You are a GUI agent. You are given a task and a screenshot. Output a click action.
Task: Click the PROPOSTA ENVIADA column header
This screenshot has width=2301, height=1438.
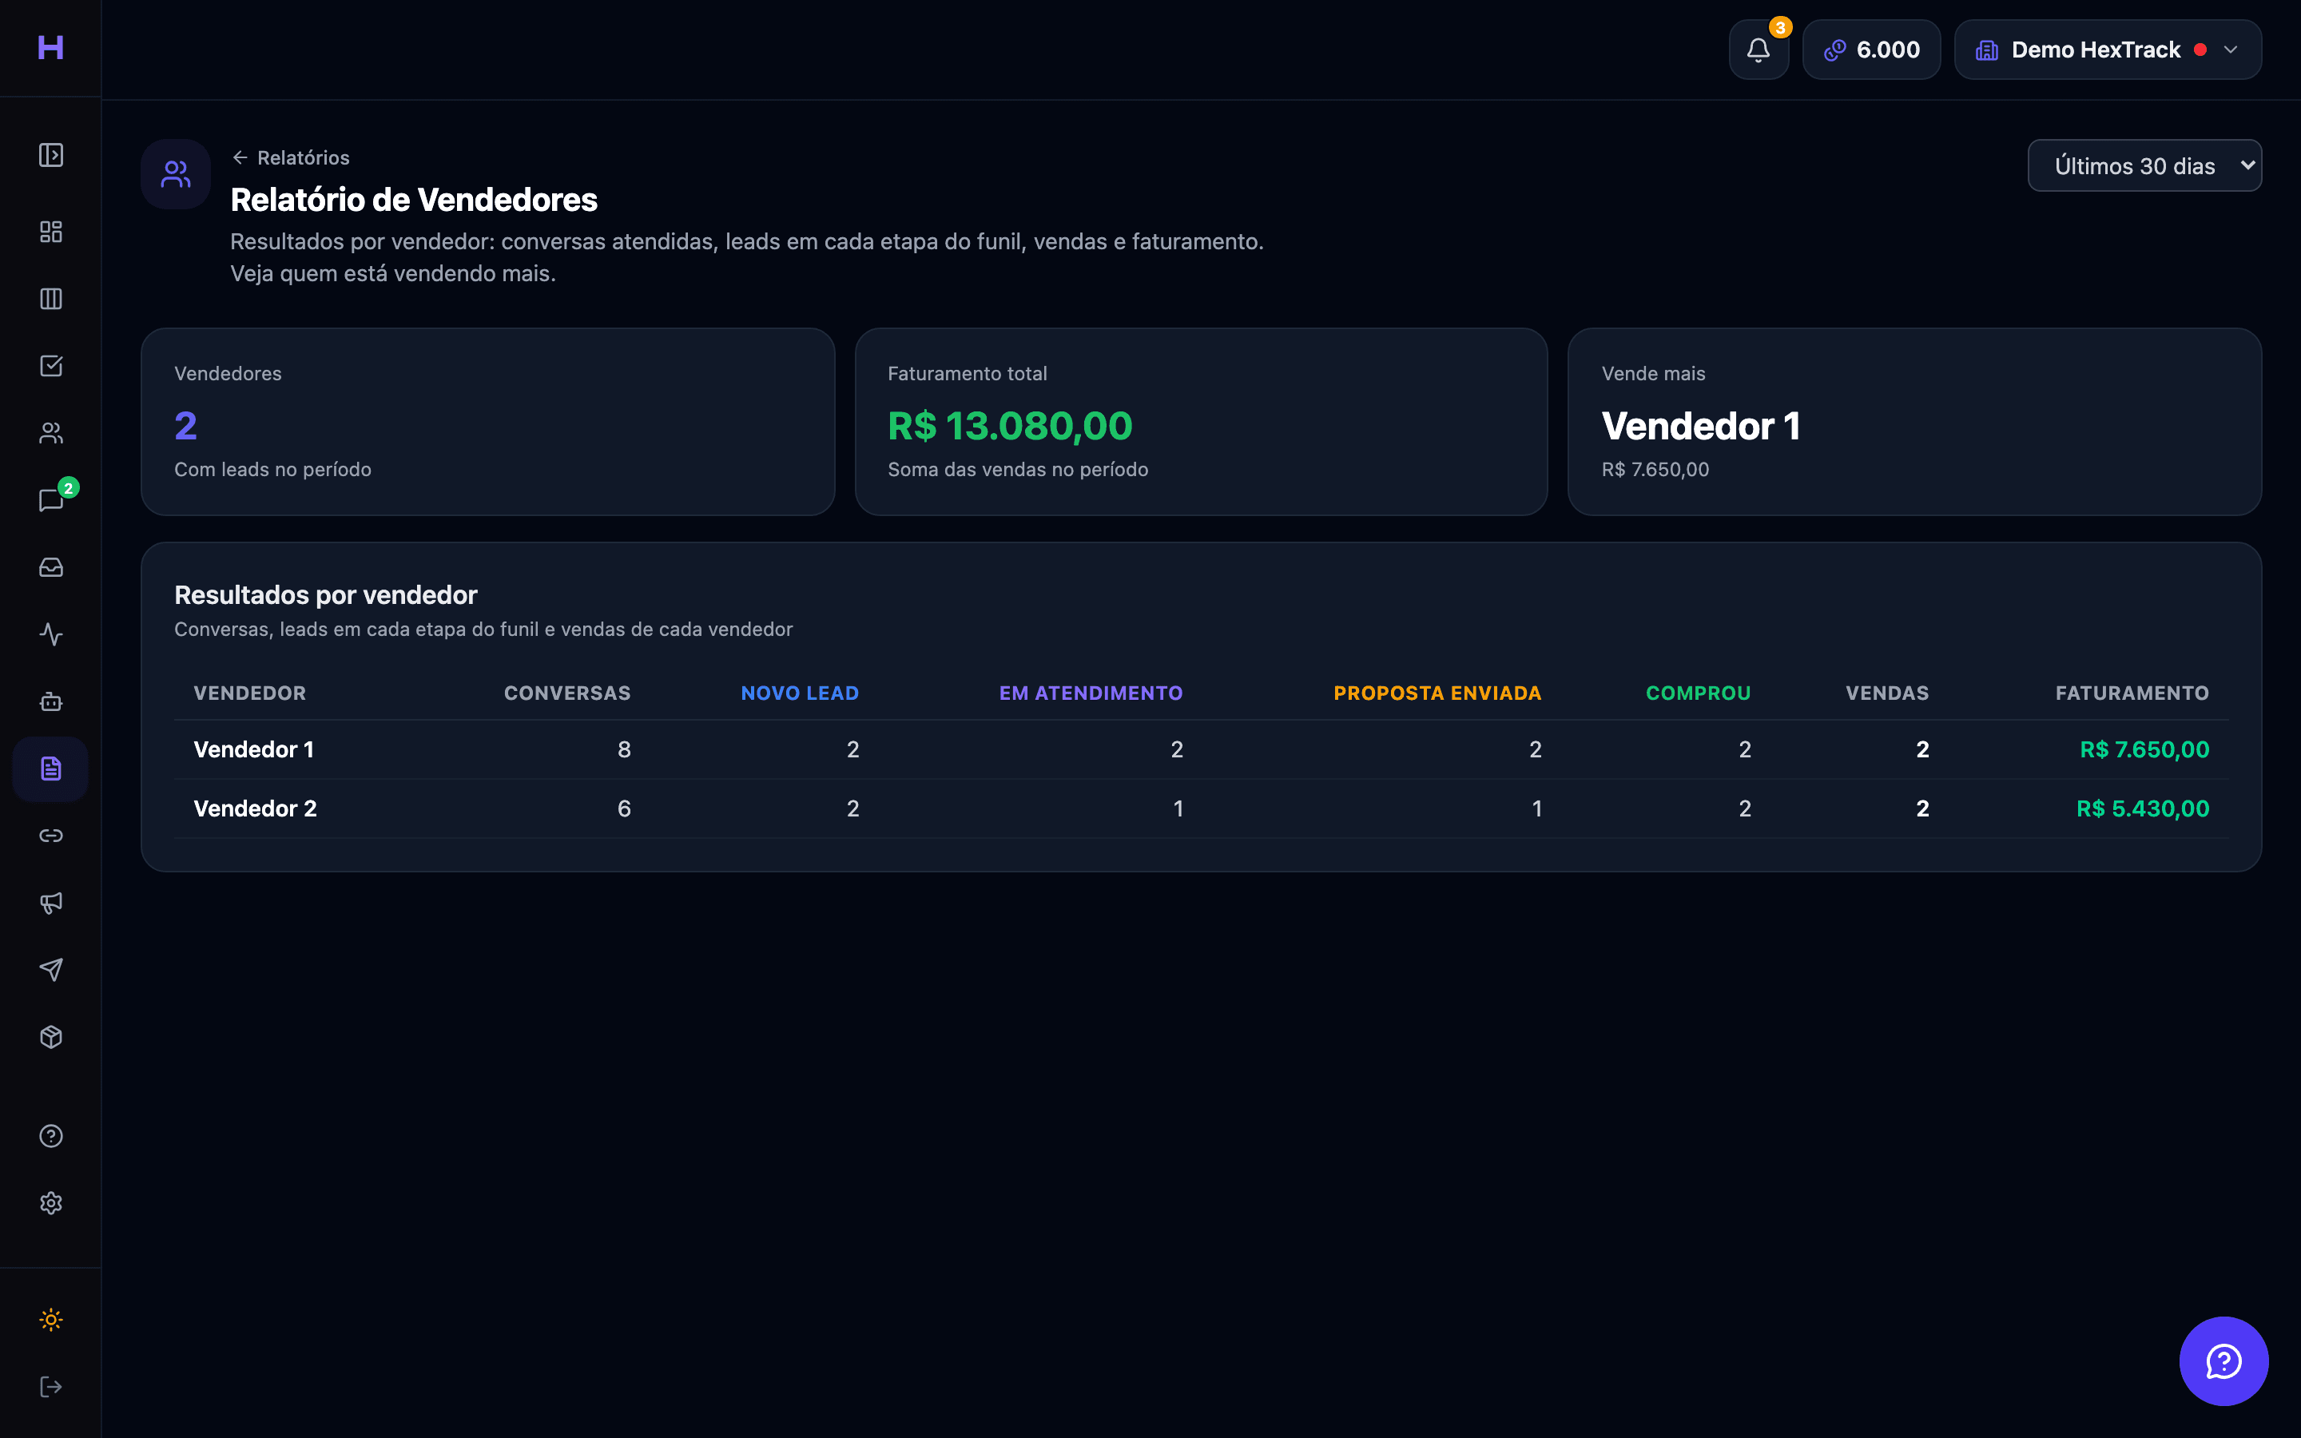pos(1437,693)
